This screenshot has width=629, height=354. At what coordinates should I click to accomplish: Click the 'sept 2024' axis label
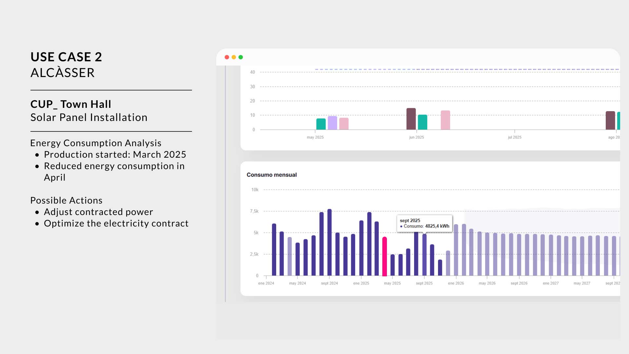(x=329, y=283)
